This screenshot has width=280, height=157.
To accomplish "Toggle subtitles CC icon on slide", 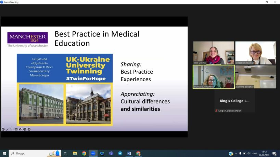I will [x=16, y=129].
